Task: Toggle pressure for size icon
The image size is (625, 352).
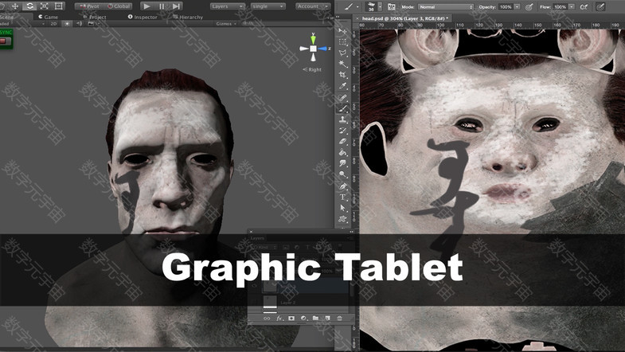Action: [600, 7]
